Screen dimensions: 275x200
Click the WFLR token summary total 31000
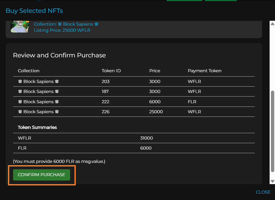coord(146,138)
